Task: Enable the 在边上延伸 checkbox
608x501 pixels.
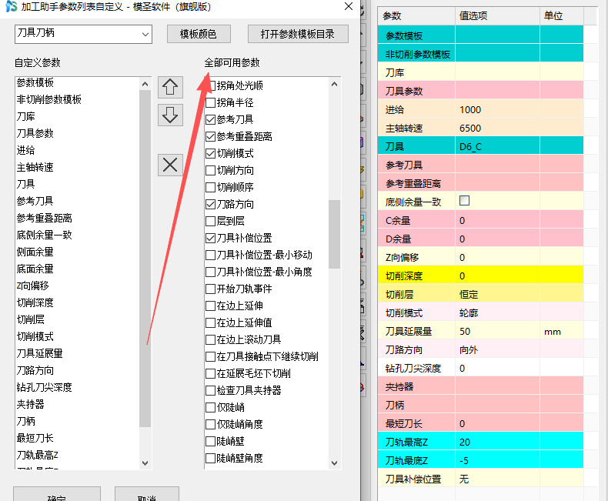Action: coord(211,306)
